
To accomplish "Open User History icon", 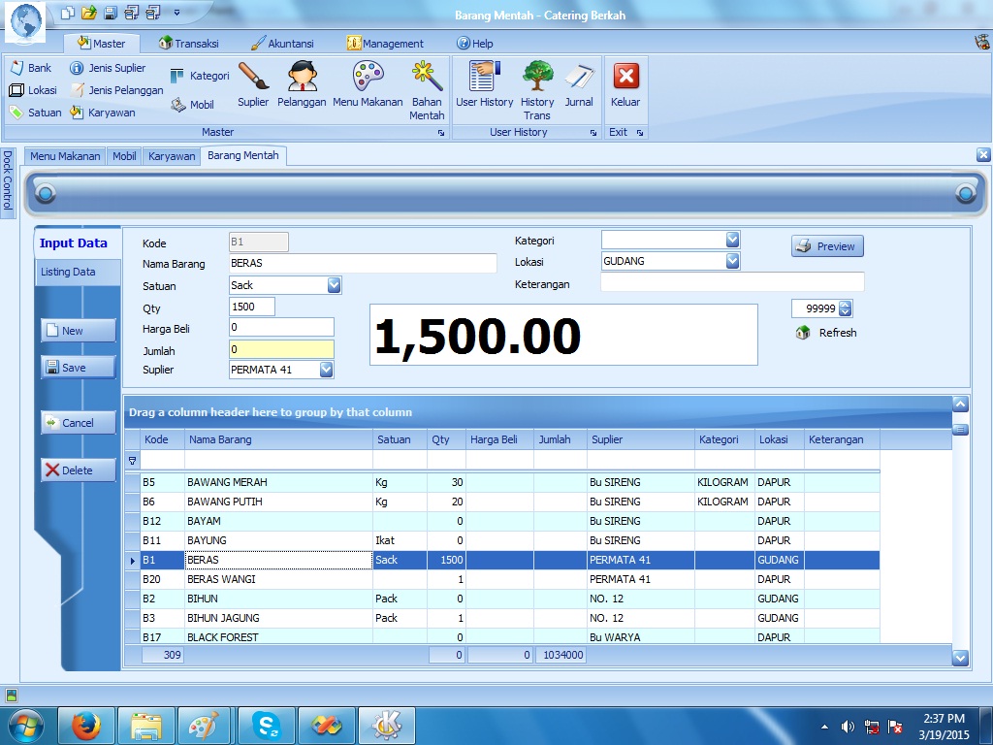I will (x=484, y=83).
